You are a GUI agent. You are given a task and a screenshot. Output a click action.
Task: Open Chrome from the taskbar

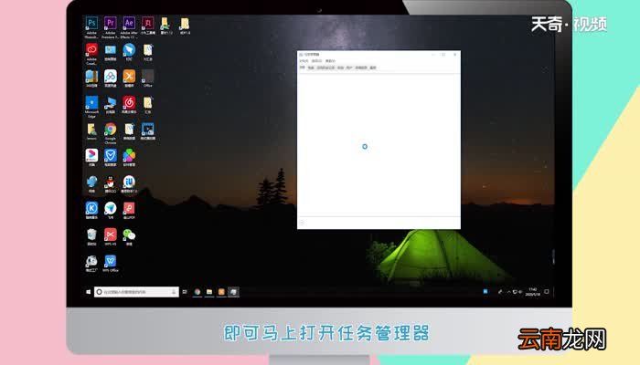197,292
